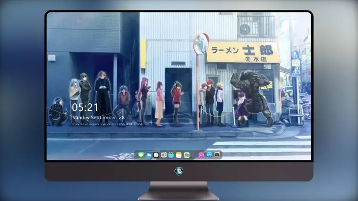The width and height of the screenshot is (358, 201).
Task: Launch the Find My dock icon
Action: [x=163, y=155]
